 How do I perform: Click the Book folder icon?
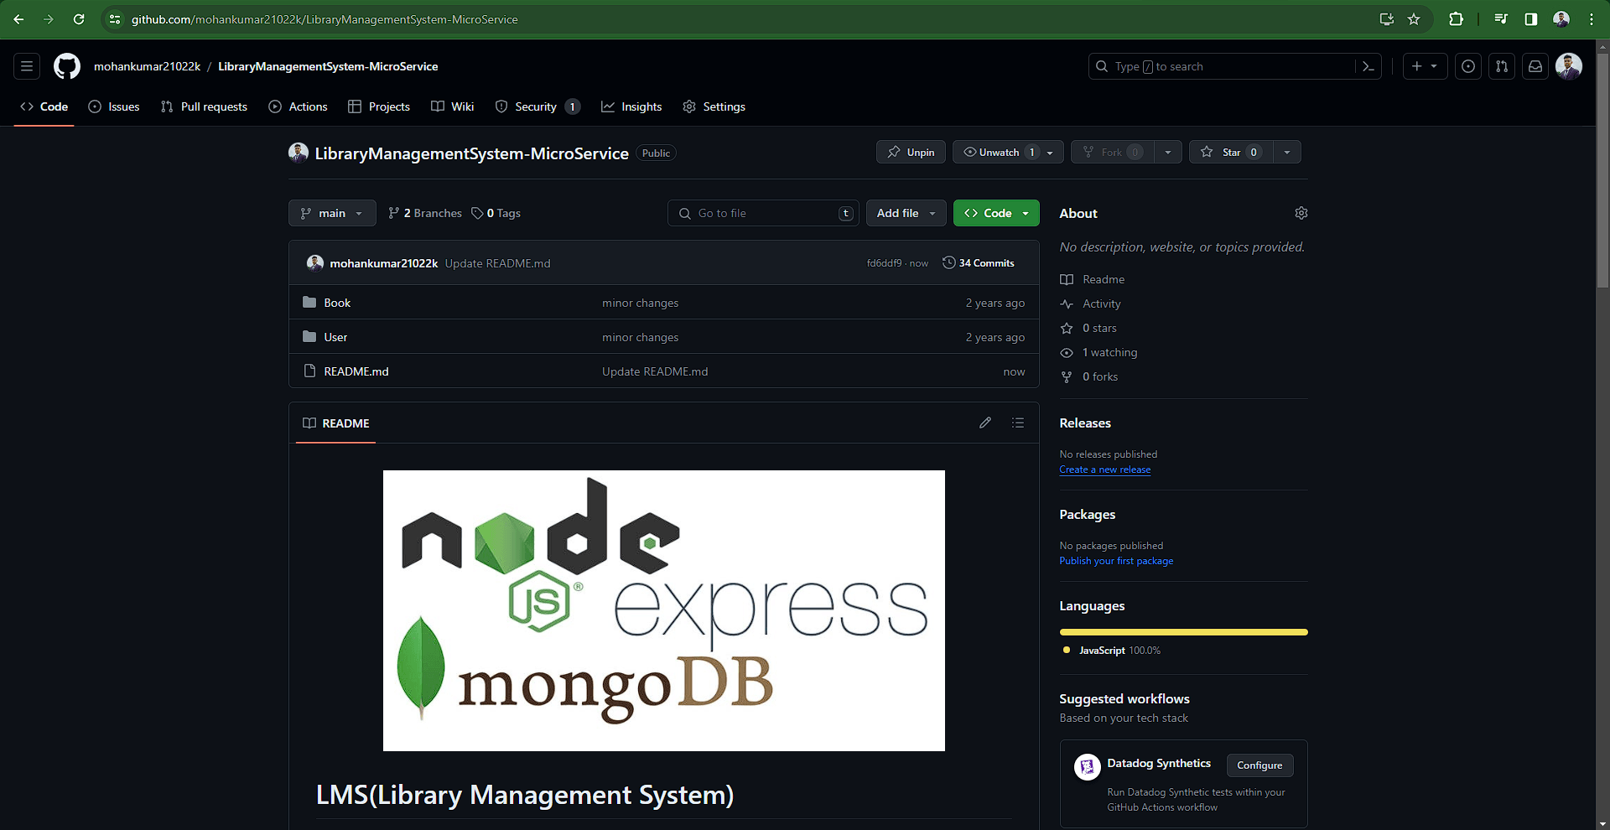[309, 302]
